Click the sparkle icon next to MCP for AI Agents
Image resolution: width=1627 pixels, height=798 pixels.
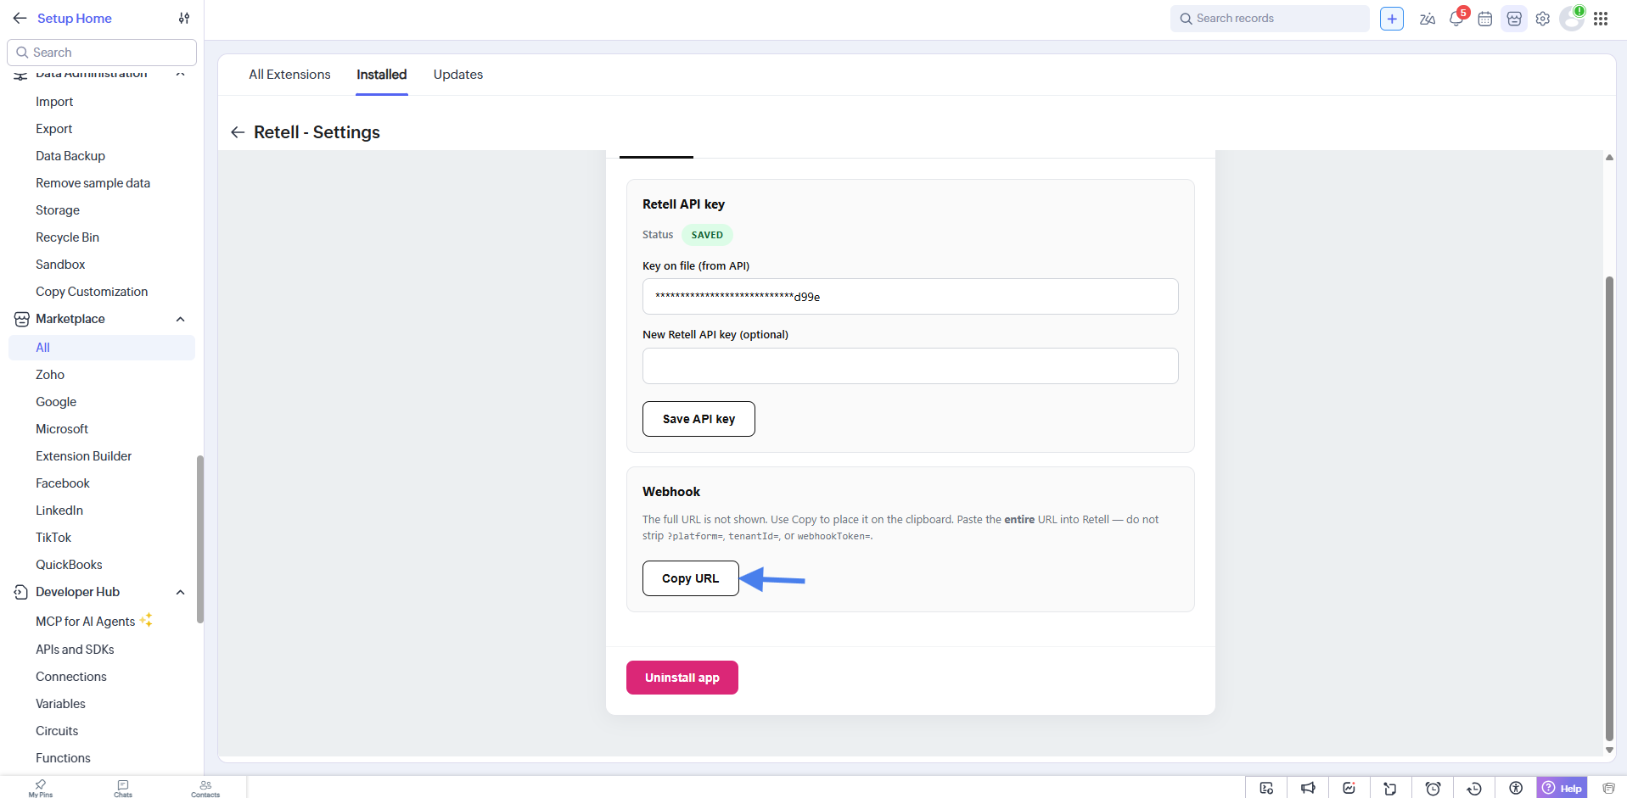click(146, 620)
